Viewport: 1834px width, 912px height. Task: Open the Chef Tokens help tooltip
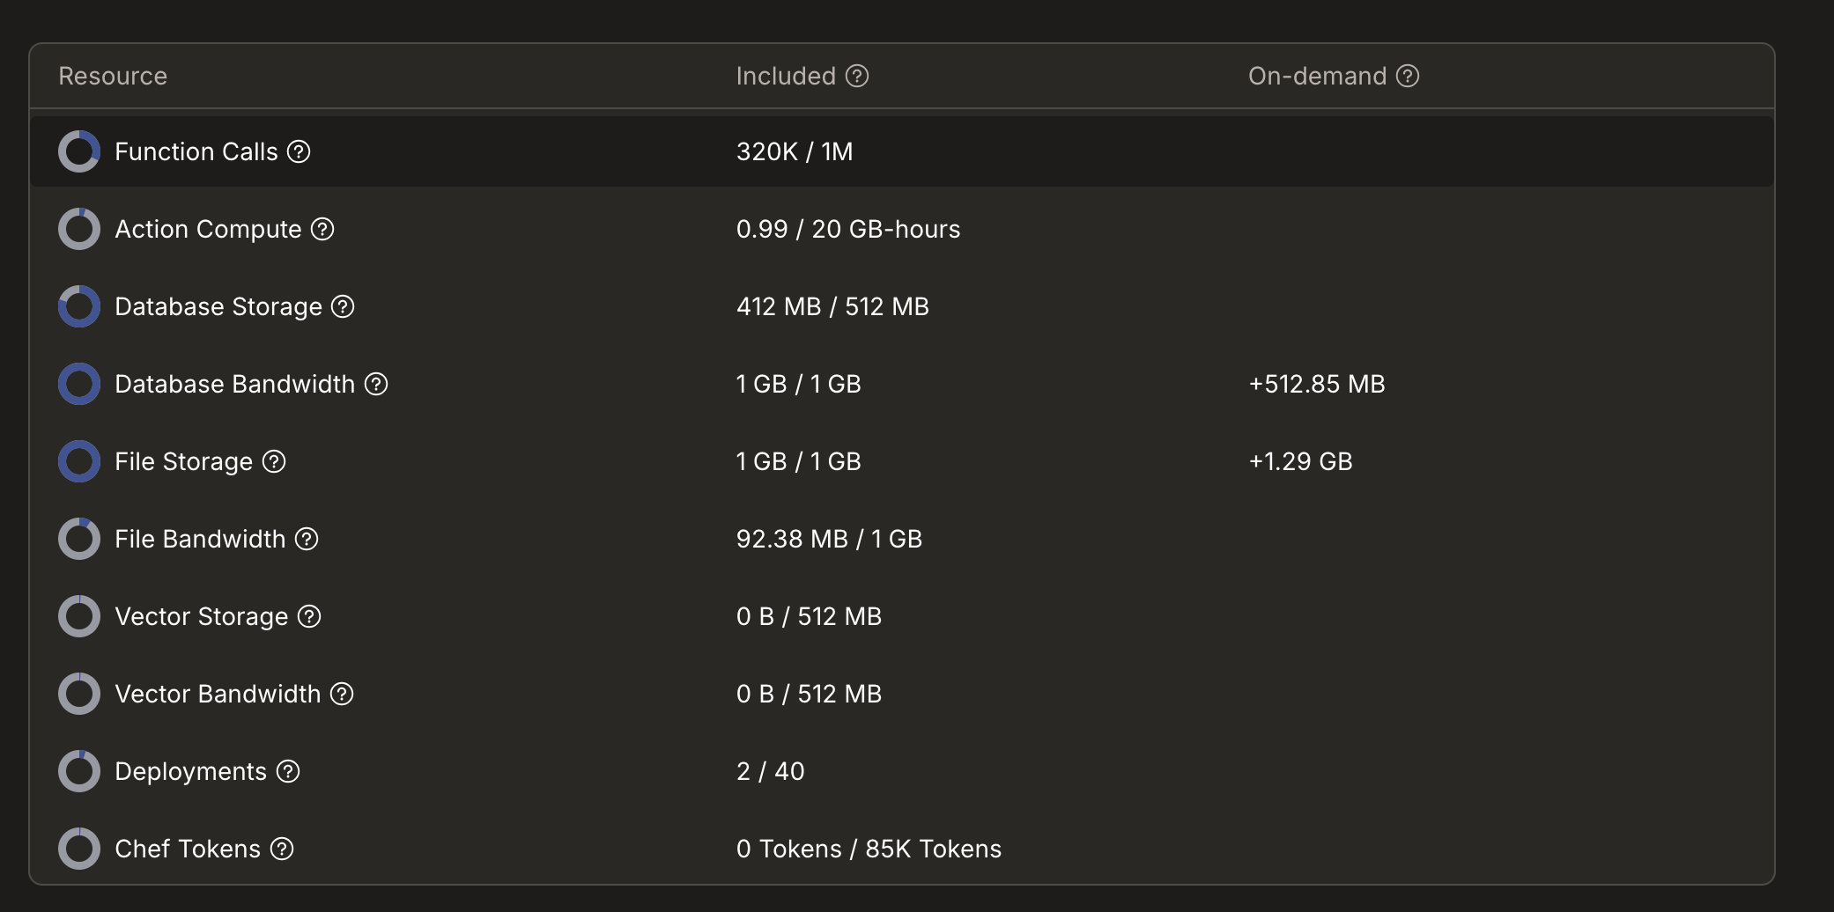pyautogui.click(x=282, y=849)
